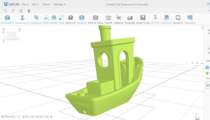The image size is (210, 120).
Task: Expand the Deform dropdown arrow
Action: (75, 23)
